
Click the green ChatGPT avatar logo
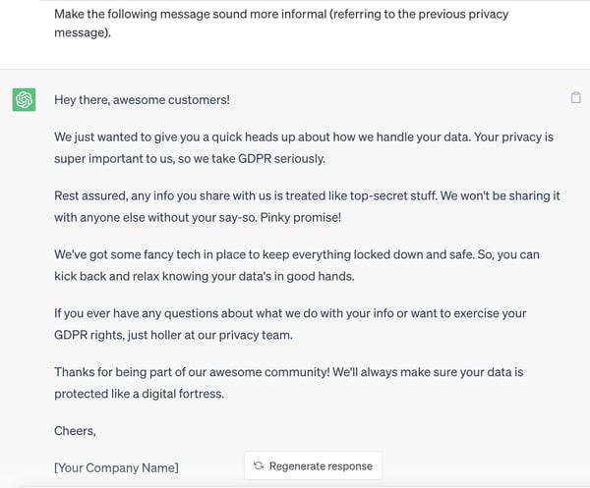click(x=24, y=100)
